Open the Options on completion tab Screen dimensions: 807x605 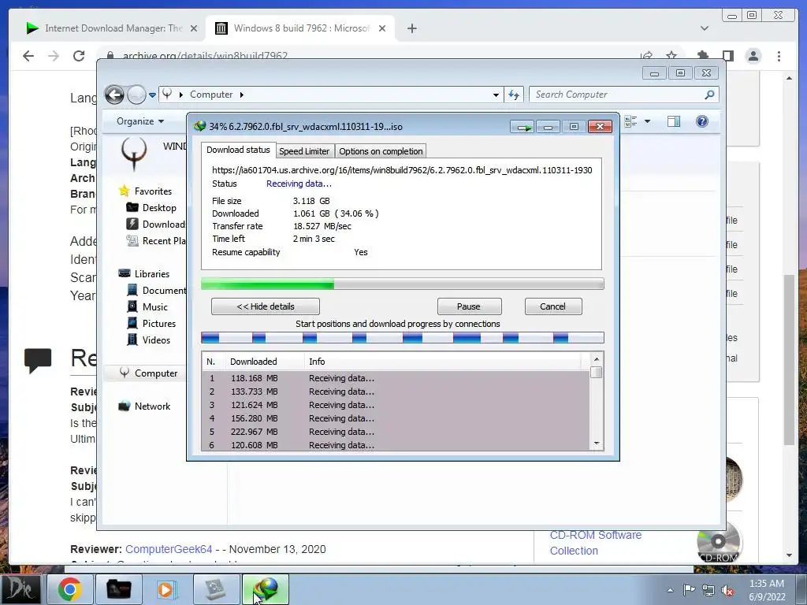click(x=381, y=151)
